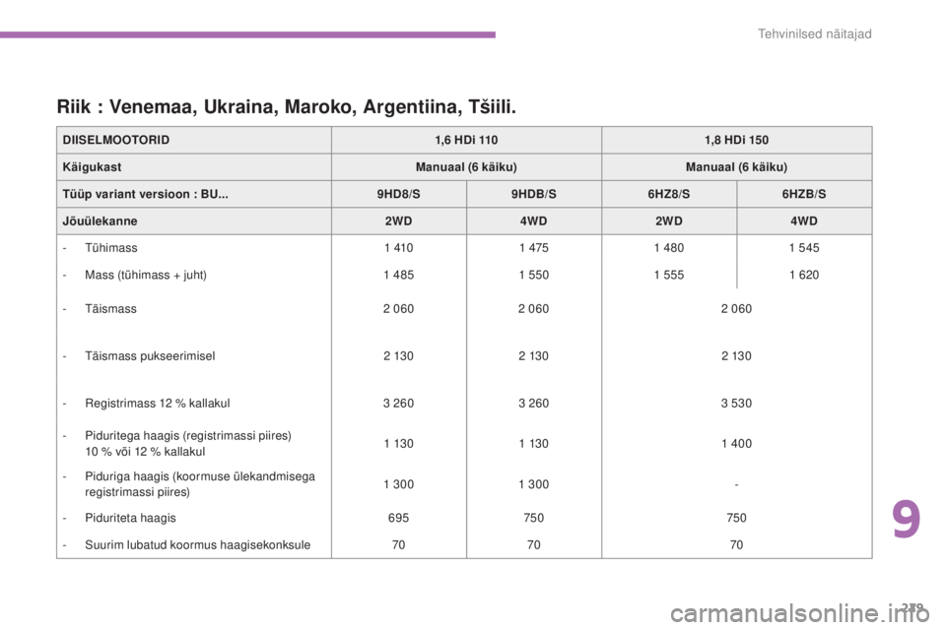Viewport: 946px width, 630px height.
Task: Click '750' under 1,8 HDi 150
Action: click(x=737, y=518)
